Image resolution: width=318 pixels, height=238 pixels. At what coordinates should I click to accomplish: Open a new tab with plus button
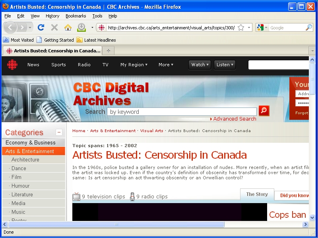[108, 51]
